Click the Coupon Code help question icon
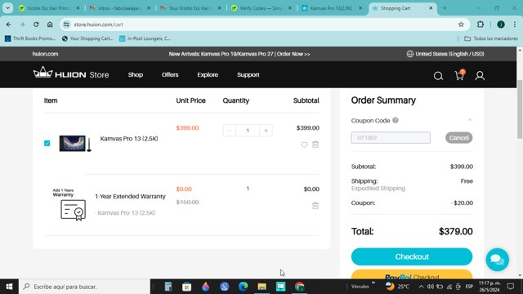The width and height of the screenshot is (523, 294). [x=396, y=120]
